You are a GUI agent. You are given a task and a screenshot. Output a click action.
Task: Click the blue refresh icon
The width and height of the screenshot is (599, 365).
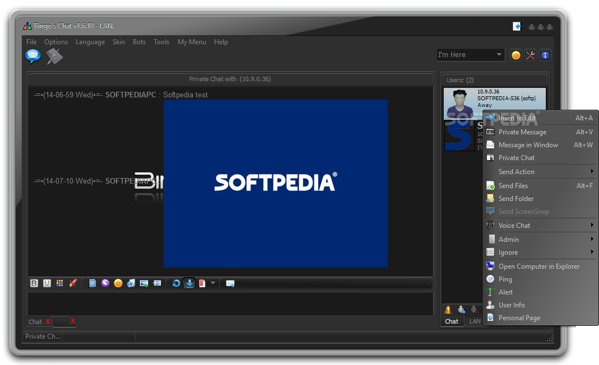pyautogui.click(x=176, y=283)
